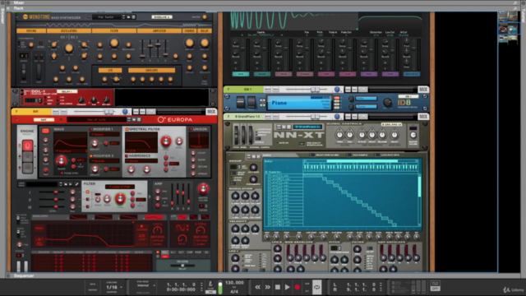Screen dimensions: 526x296
Task: Collapse the NN-XT remote editor fold arrow
Action: point(229,155)
